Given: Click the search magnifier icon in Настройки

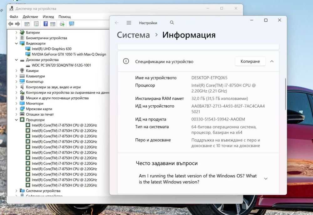Looking at the screenshot, I should click(172, 23).
